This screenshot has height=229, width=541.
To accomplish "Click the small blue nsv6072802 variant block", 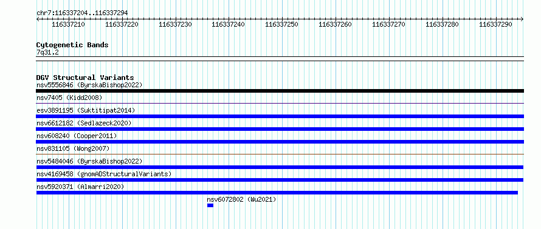I will coord(210,205).
